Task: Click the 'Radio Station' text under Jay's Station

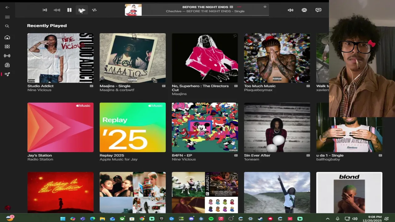Action: [40, 159]
